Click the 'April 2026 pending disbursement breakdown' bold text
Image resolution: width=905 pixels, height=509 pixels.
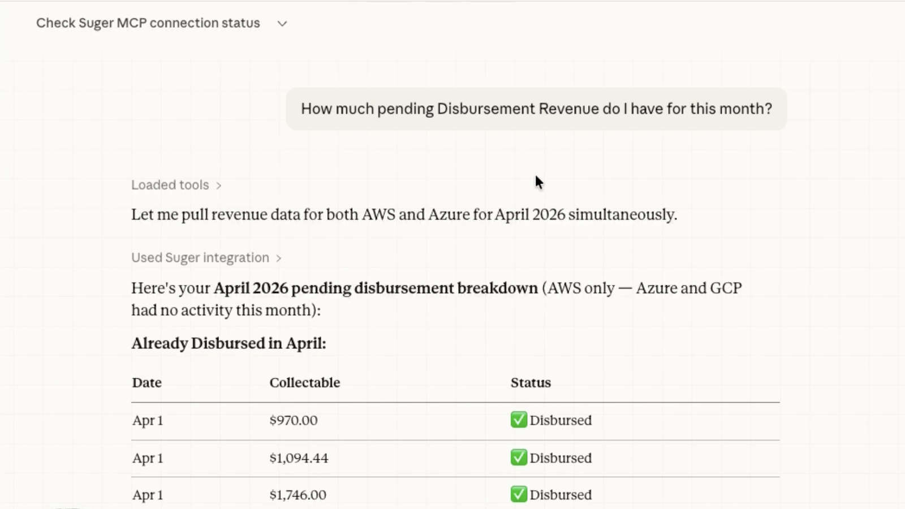click(x=376, y=288)
